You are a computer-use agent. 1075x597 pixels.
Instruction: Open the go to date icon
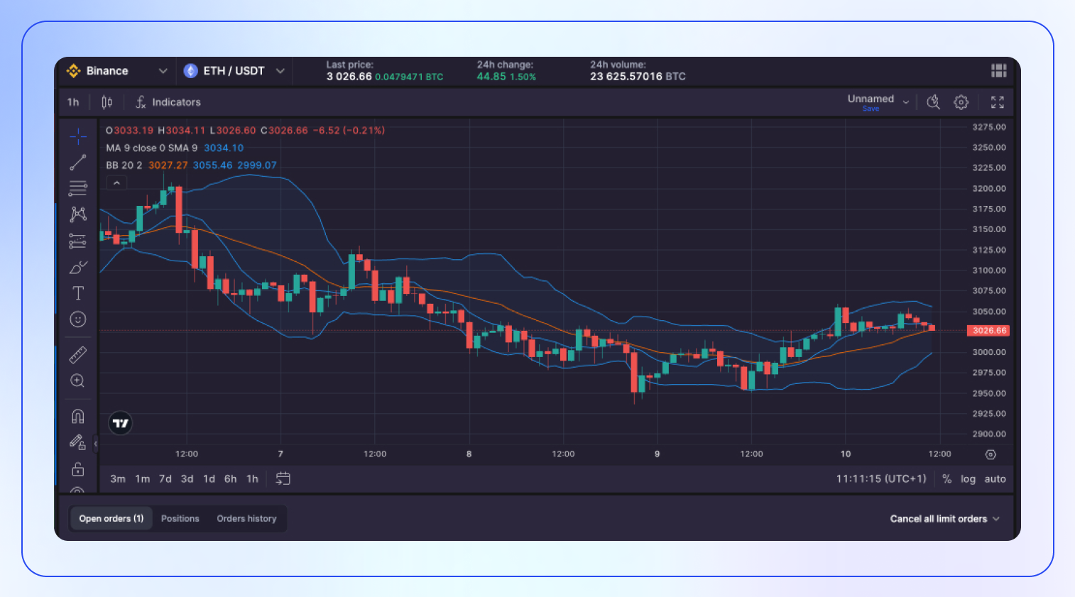click(283, 479)
